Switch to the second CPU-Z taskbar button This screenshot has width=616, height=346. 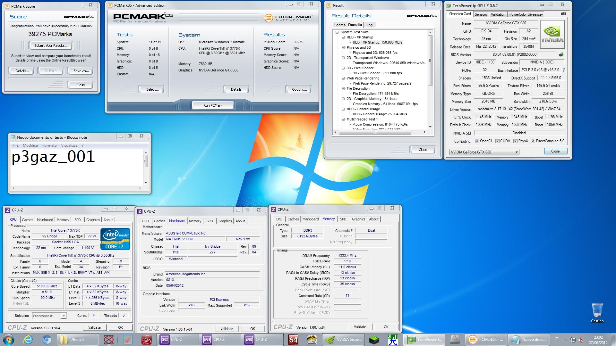pos(220,340)
